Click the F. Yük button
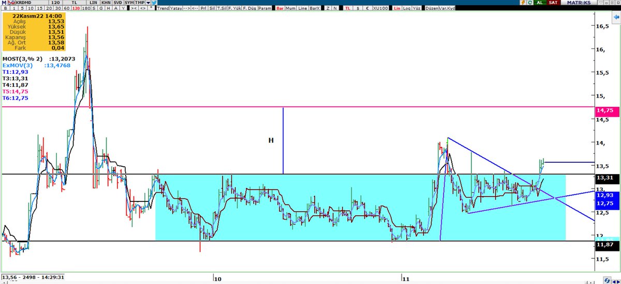Viewport: 621px width, 284px height. pos(235,9)
